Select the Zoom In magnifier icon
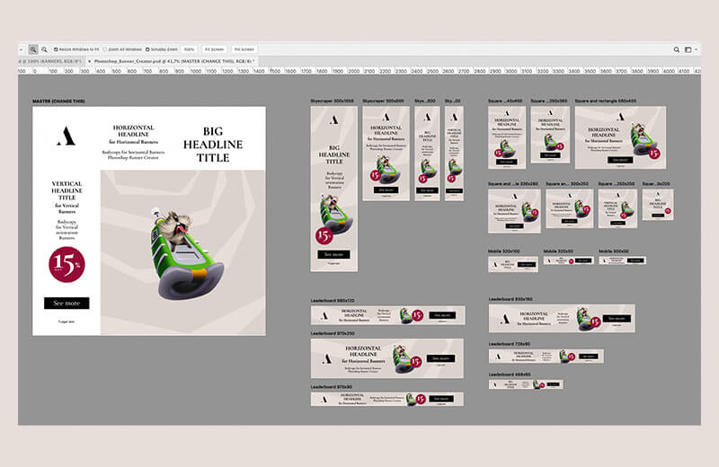The image size is (719, 467). pyautogui.click(x=33, y=49)
